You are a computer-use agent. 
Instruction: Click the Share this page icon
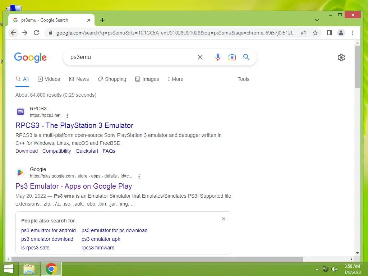(x=304, y=33)
